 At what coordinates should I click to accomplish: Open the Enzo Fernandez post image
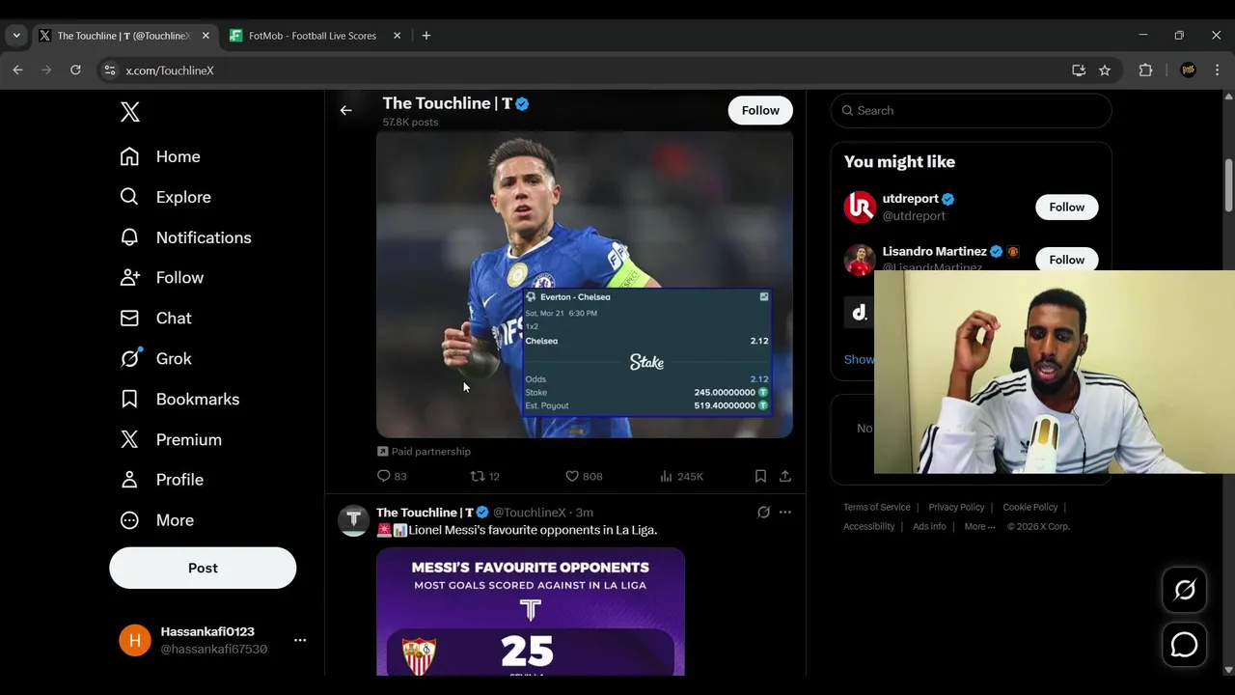pyautogui.click(x=585, y=284)
